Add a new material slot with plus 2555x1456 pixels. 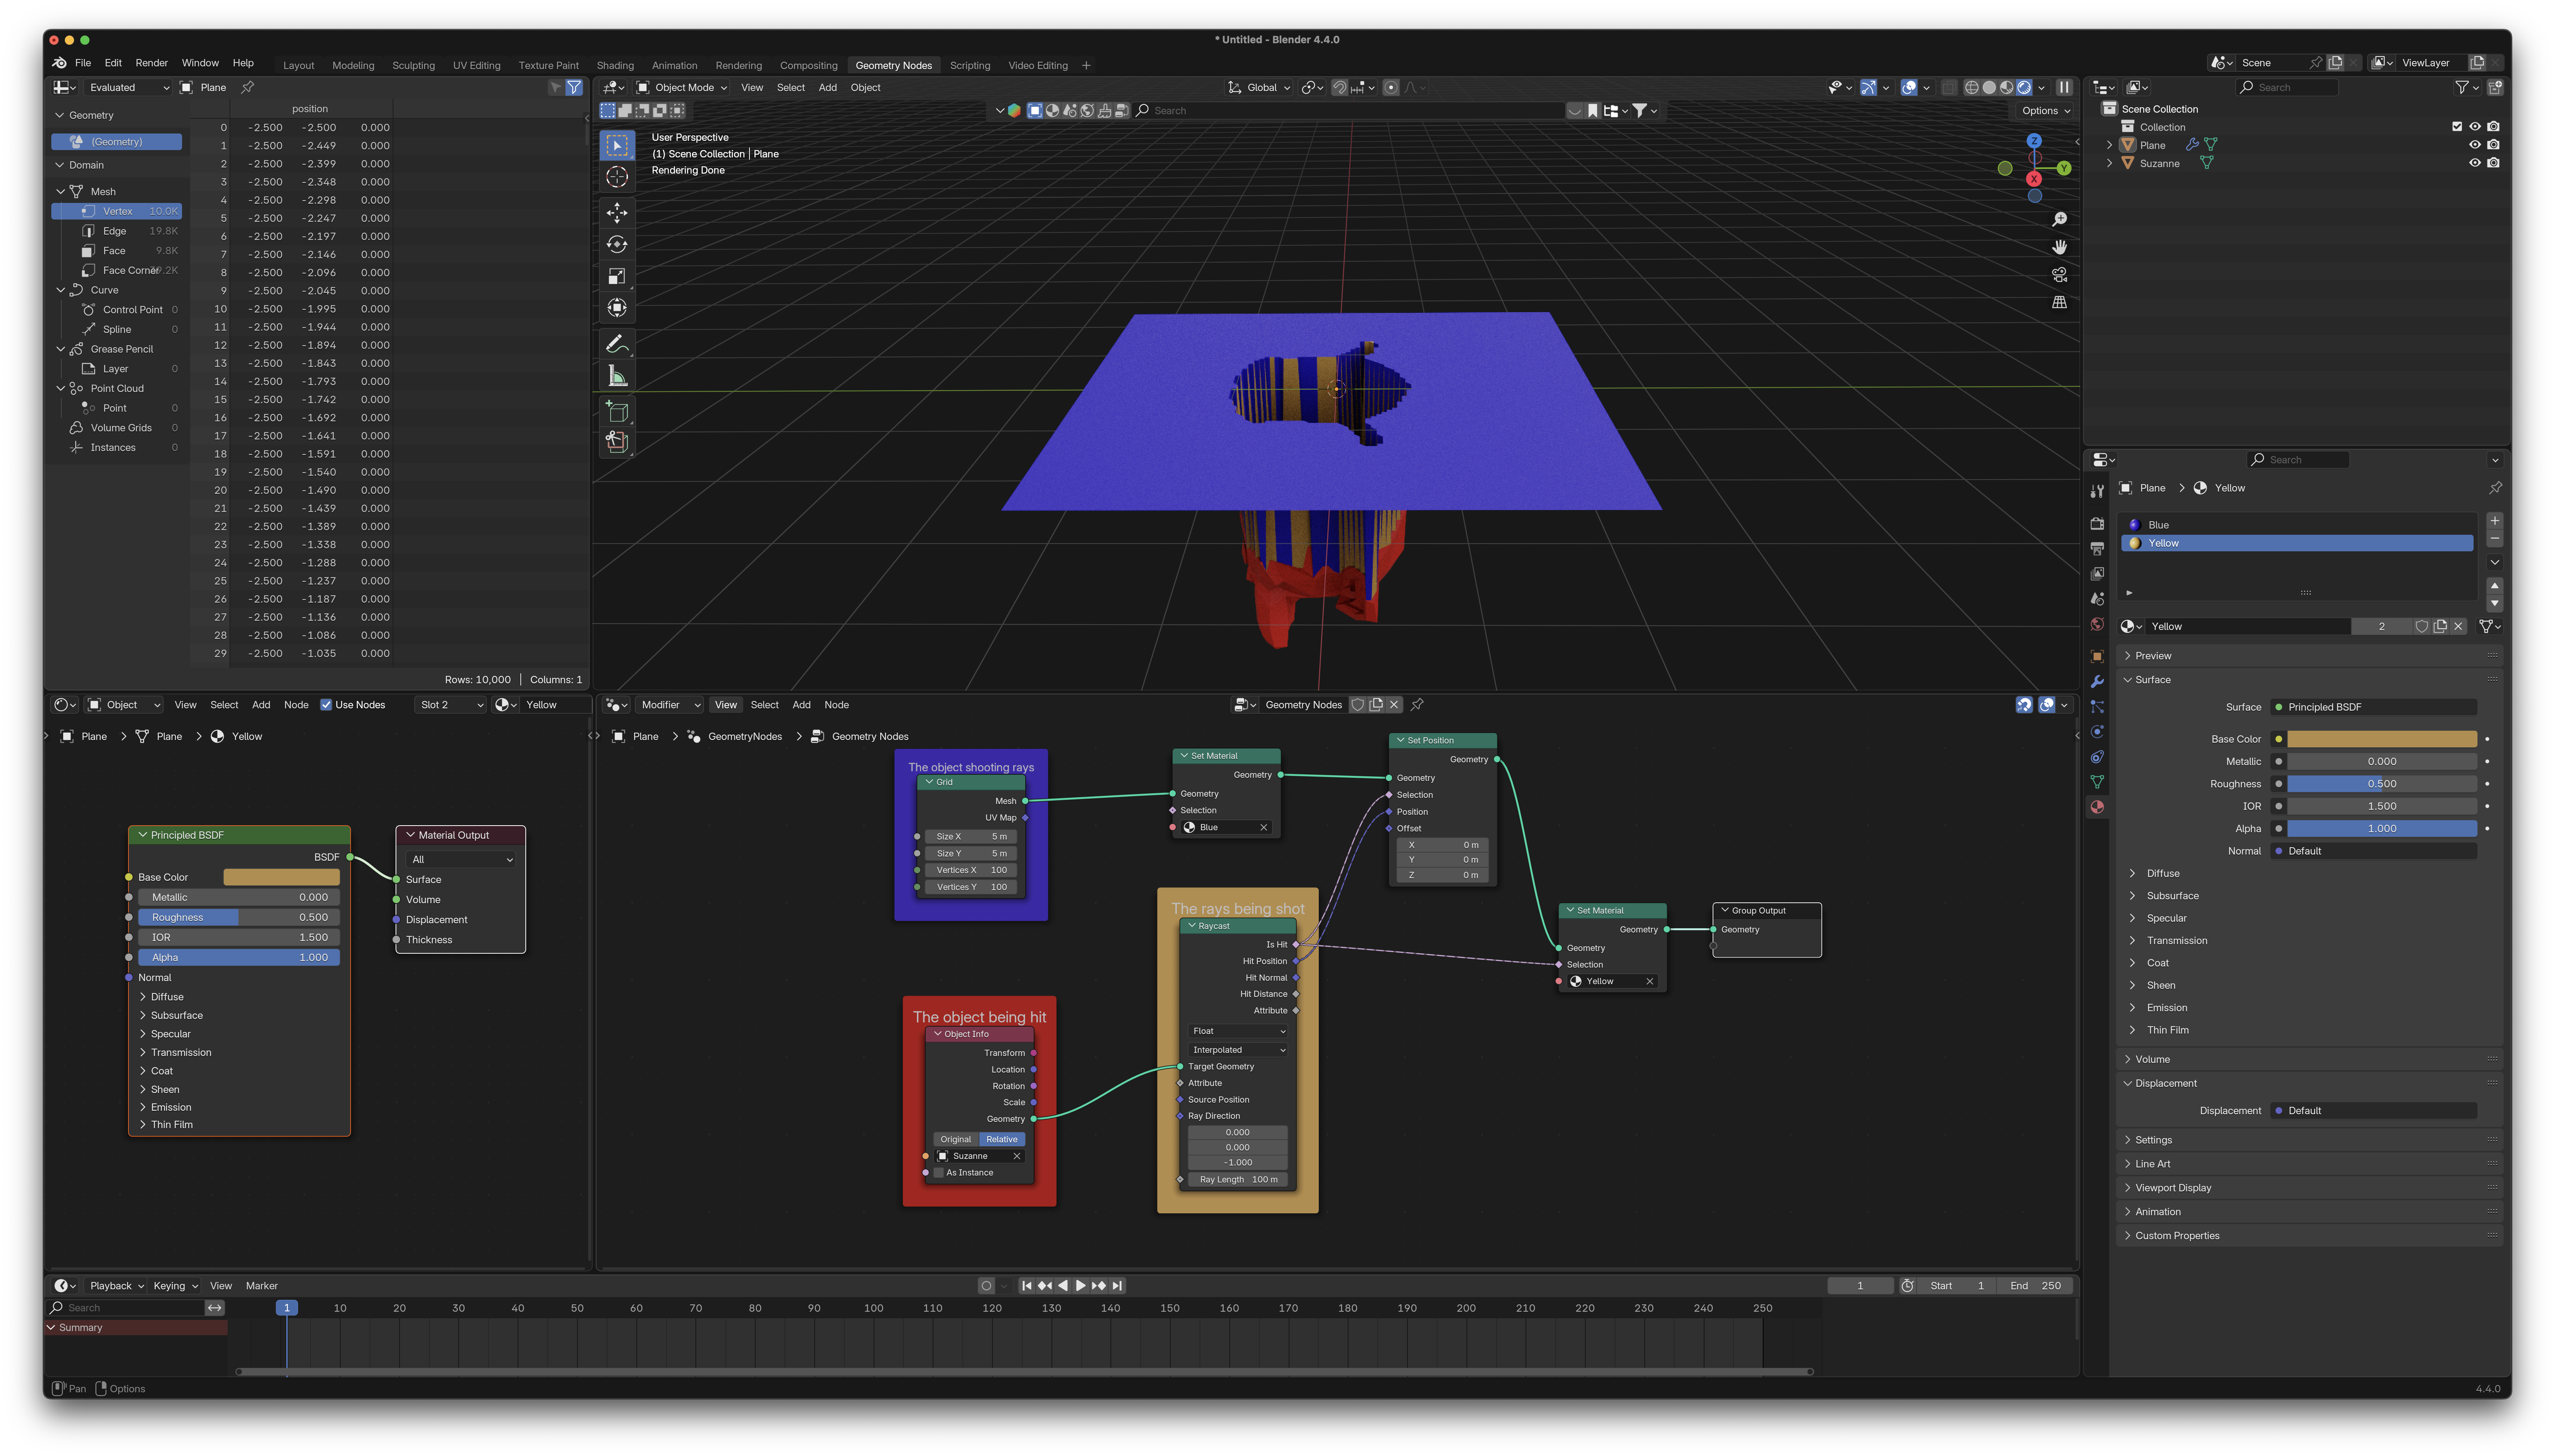pos(2495,521)
